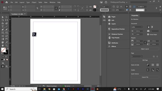Open the Type menu
The image size is (162, 91).
(x=28, y=2)
